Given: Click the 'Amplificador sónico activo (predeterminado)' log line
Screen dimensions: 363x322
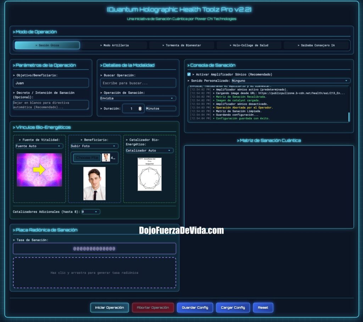Looking at the screenshot, I should 239,89.
